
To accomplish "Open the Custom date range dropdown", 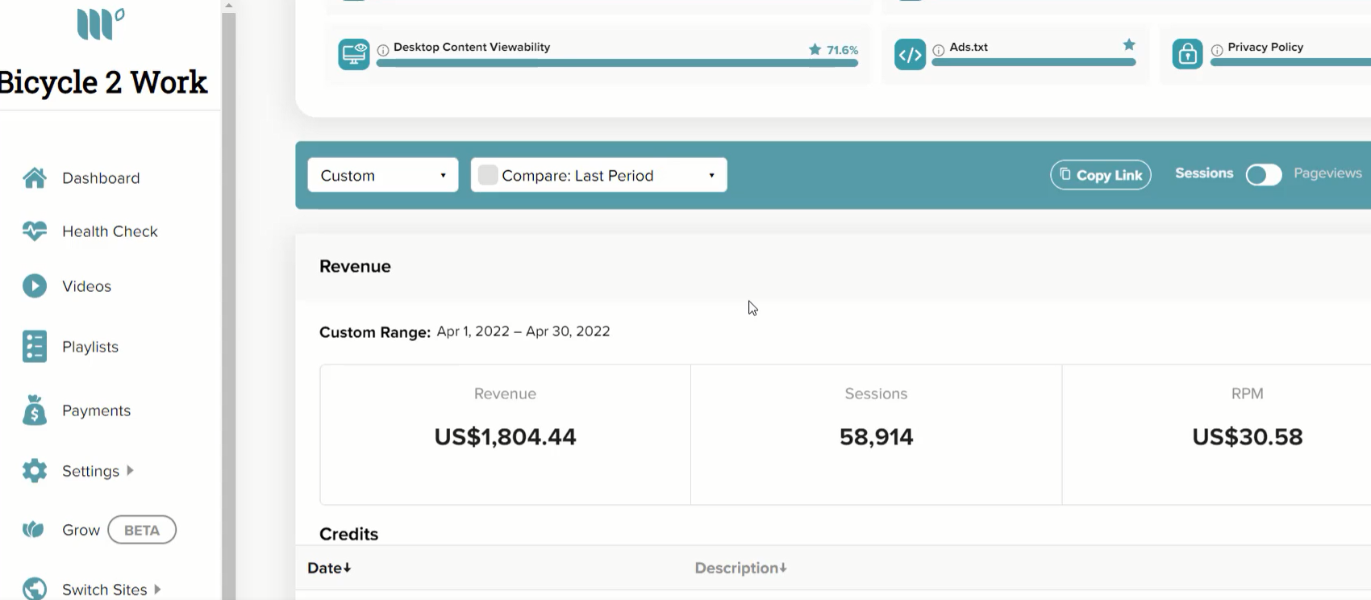I will click(383, 175).
